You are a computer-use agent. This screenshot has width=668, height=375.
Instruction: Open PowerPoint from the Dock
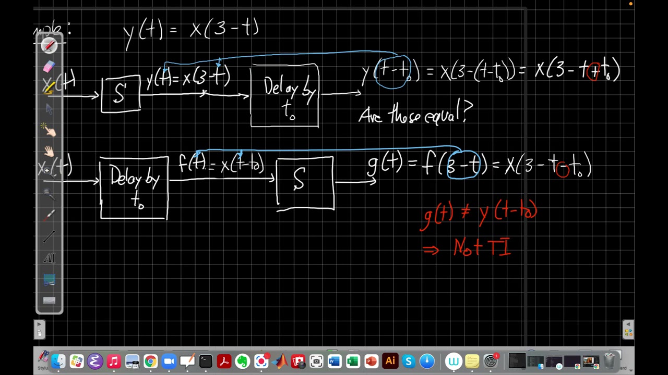click(371, 361)
